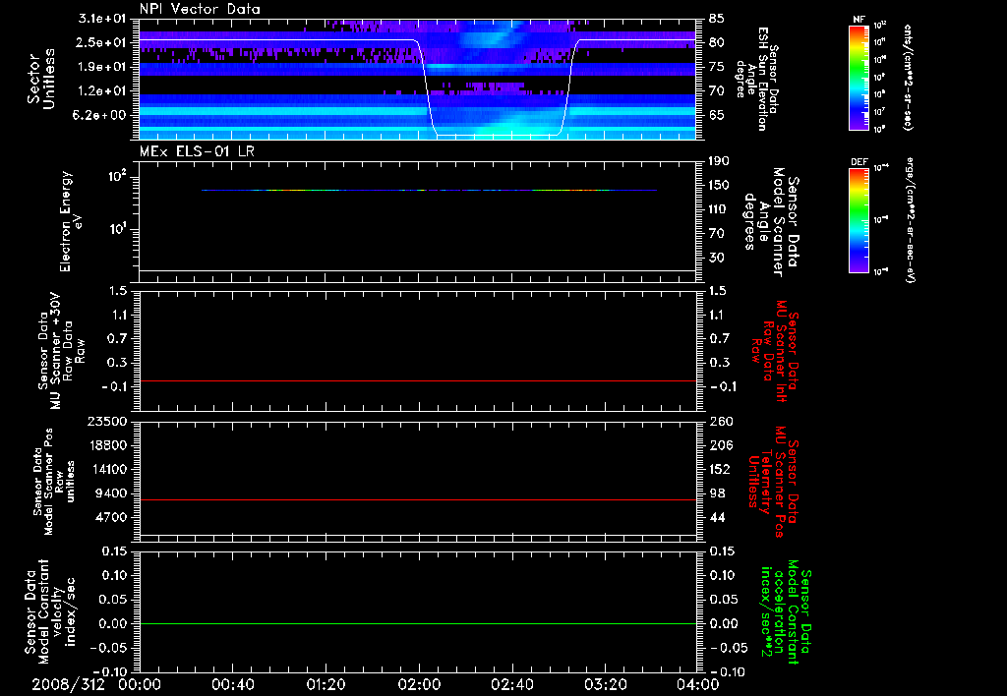
Task: Click the '152' telemetry tick label
Action: click(x=721, y=469)
